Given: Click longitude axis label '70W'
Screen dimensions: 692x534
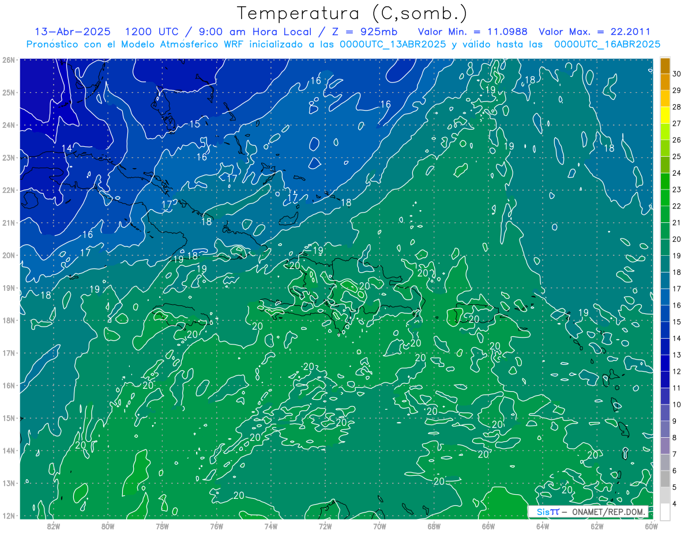Looking at the screenshot, I should click(x=379, y=525).
